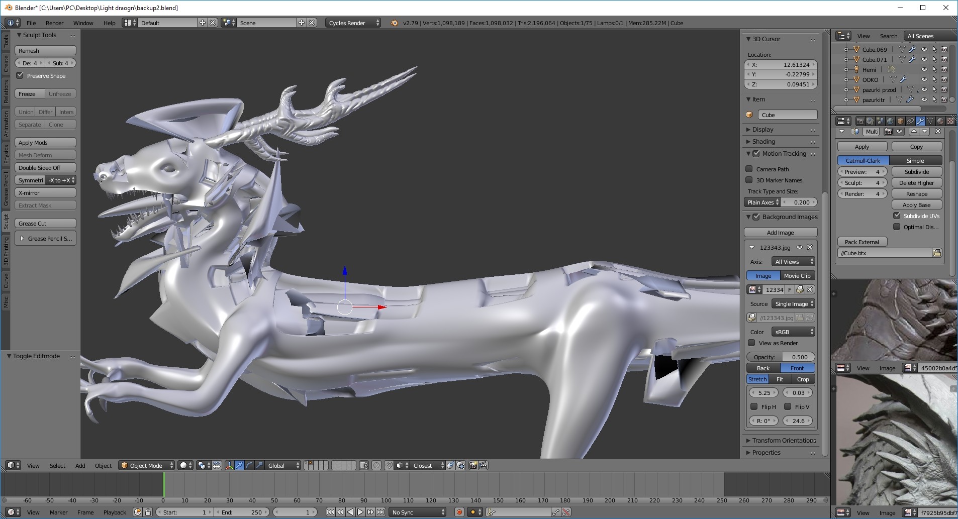Open the 3D view Object menu
Viewport: 958px width, 519px height.
[x=104, y=466]
